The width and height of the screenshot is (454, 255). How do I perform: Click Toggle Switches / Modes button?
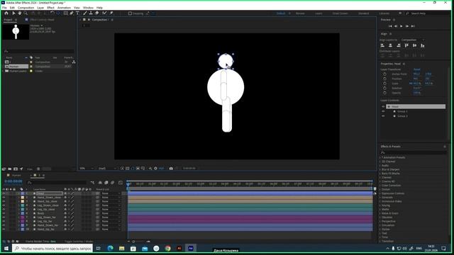click(x=79, y=241)
